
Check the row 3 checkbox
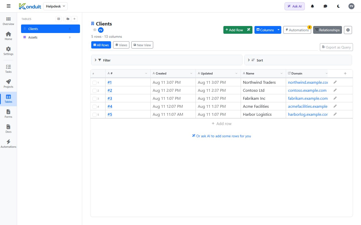(x=95, y=98)
